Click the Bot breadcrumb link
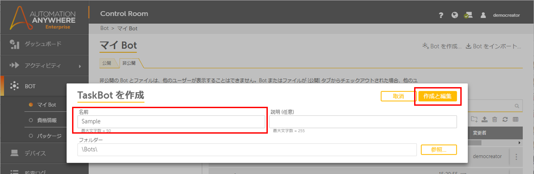Image resolution: width=534 pixels, height=174 pixels. point(104,28)
